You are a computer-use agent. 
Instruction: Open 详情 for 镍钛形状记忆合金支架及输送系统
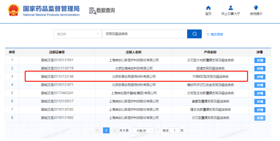pos(260,85)
